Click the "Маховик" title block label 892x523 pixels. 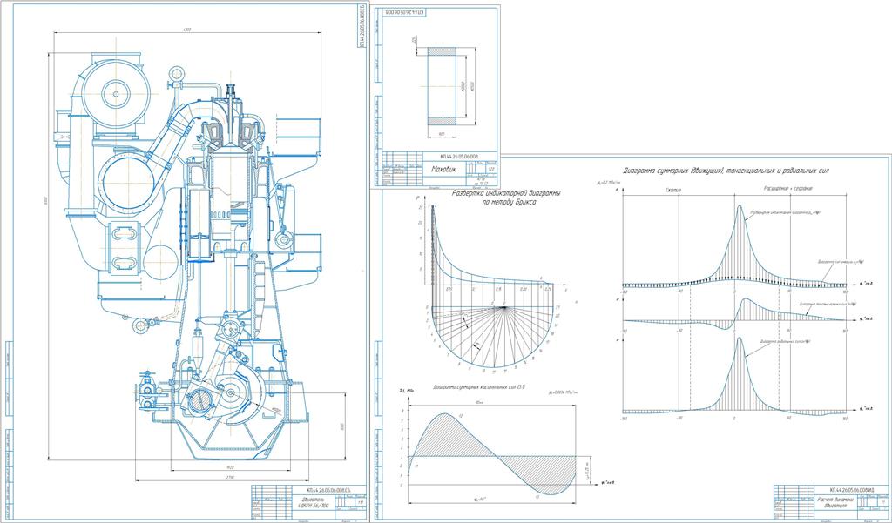click(445, 169)
